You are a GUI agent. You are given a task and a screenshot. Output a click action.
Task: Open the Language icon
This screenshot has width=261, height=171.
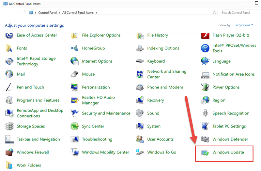click(x=205, y=61)
